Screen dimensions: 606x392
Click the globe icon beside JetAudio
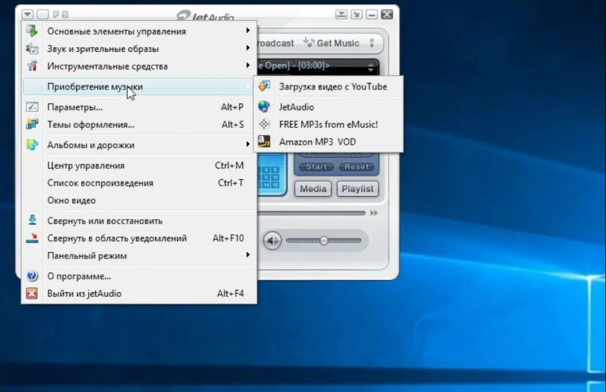pos(264,106)
